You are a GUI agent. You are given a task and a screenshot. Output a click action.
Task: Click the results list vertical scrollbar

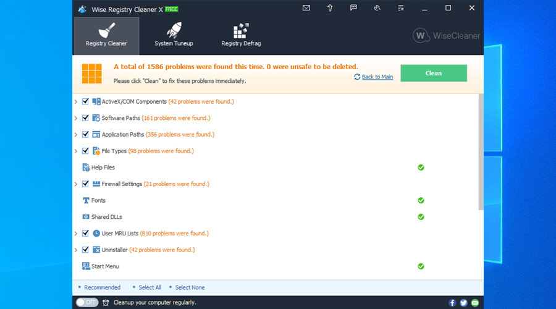pyautogui.click(x=481, y=154)
